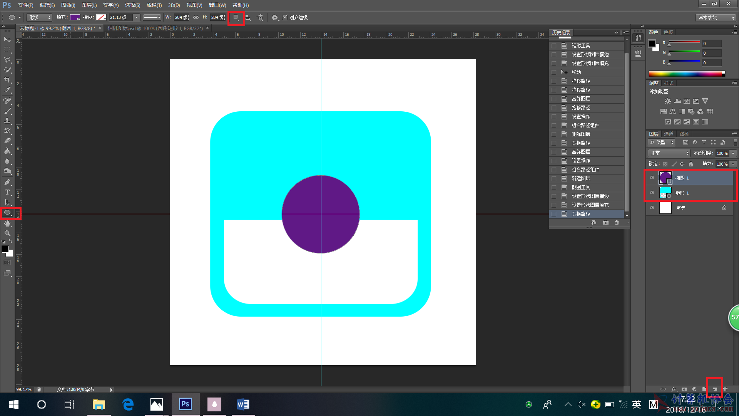The width and height of the screenshot is (739, 416).
Task: Toggle 对齐边缘 checkbox
Action: pyautogui.click(x=285, y=17)
